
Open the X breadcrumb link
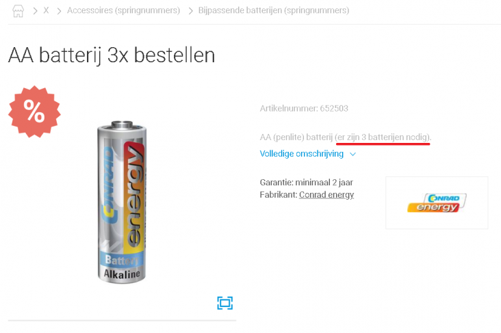click(x=47, y=10)
